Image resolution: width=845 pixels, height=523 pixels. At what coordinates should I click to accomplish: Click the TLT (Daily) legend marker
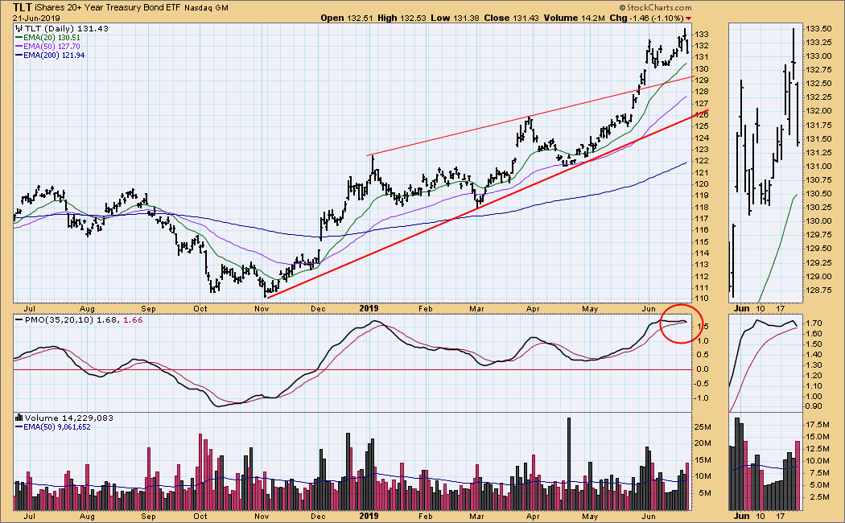(20, 29)
